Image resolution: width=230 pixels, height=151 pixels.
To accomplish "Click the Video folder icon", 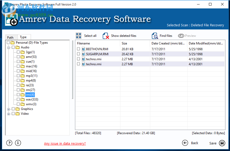I will coord(18,114).
